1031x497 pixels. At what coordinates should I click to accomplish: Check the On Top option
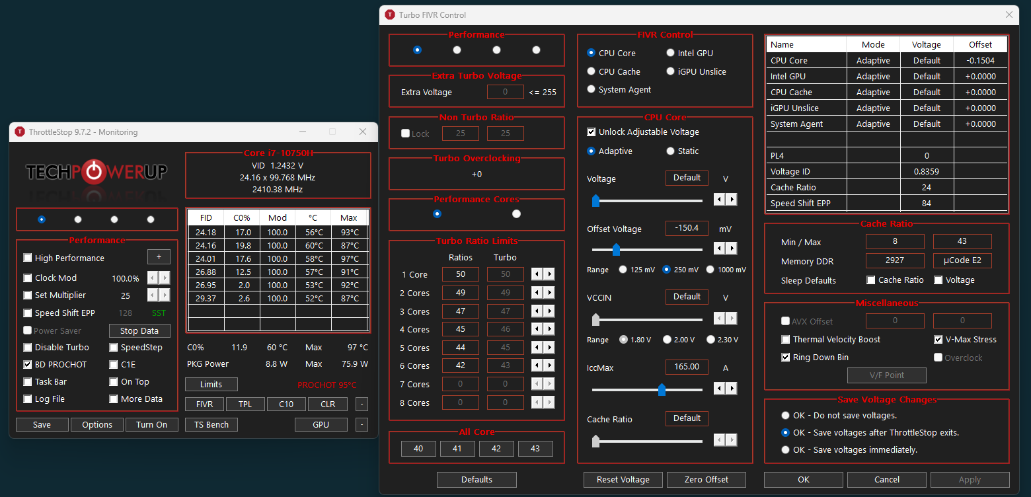click(114, 381)
